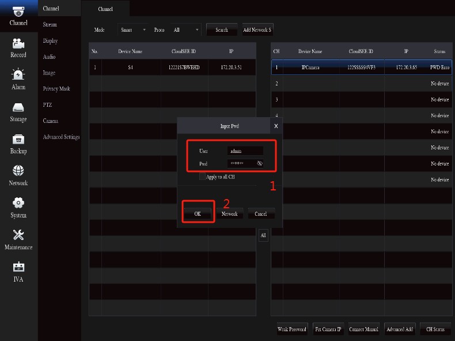Viewport: 455px width, 341px height.
Task: Toggle password visibility eye icon
Action: click(260, 163)
